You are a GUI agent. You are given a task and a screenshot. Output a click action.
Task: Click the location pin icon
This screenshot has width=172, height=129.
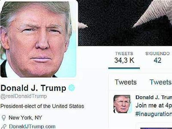tap(4, 118)
